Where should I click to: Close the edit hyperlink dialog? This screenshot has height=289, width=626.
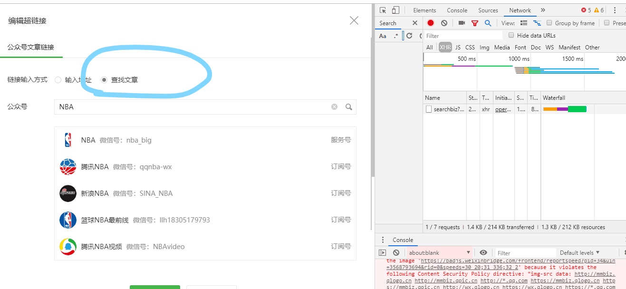point(354,20)
